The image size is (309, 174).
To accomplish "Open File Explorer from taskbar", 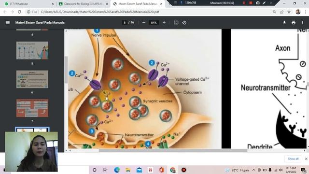I will [x=128, y=170].
